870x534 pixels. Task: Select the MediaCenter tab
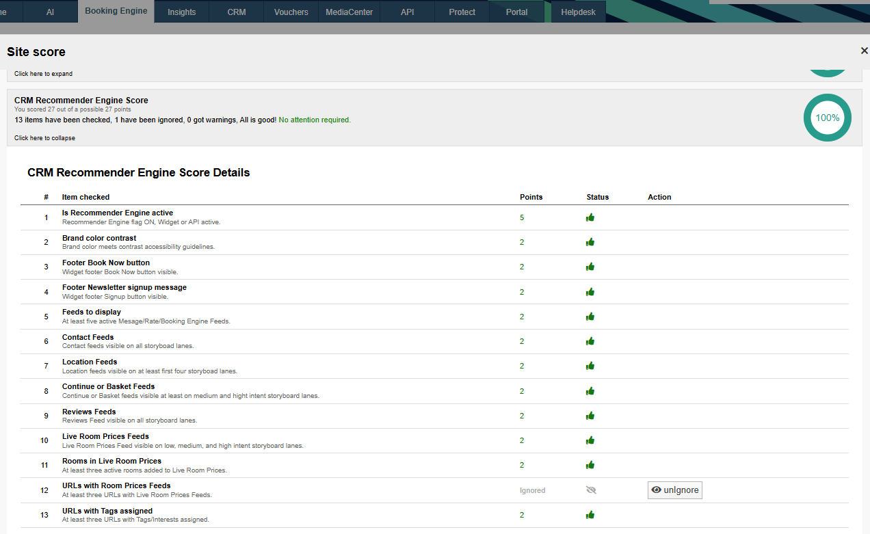click(350, 12)
